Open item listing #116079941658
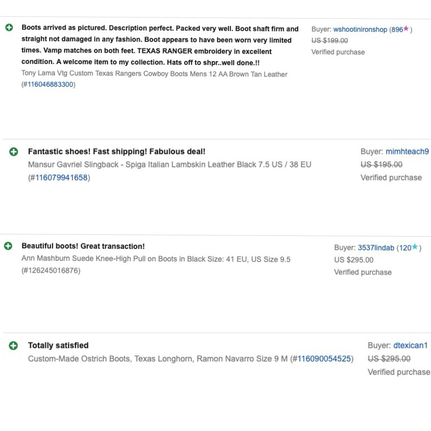The image size is (431, 431). point(61,178)
